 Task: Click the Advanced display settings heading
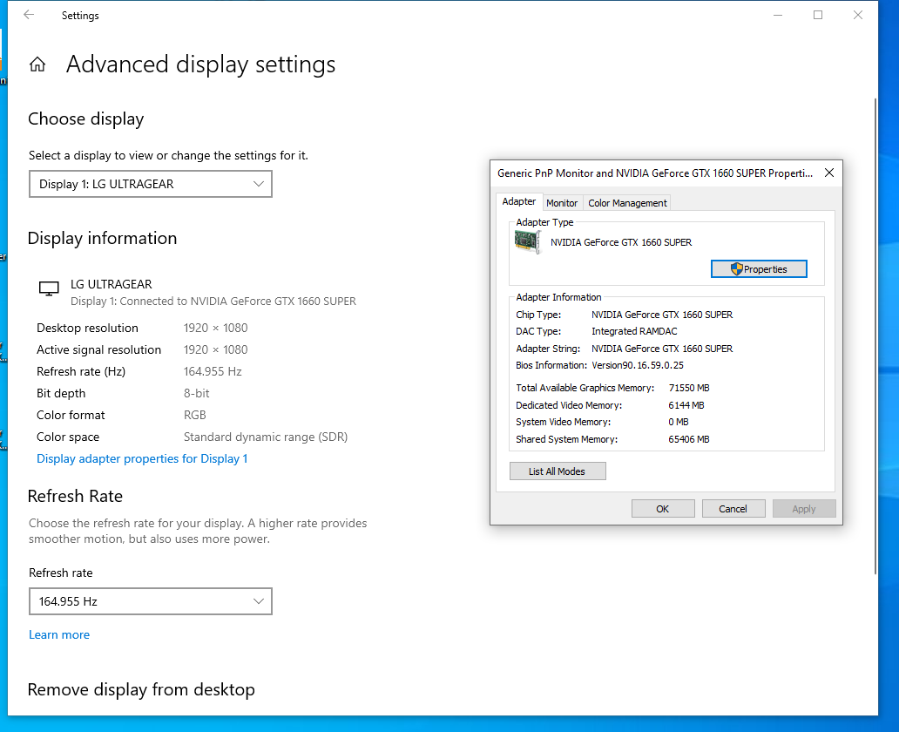pyautogui.click(x=200, y=64)
